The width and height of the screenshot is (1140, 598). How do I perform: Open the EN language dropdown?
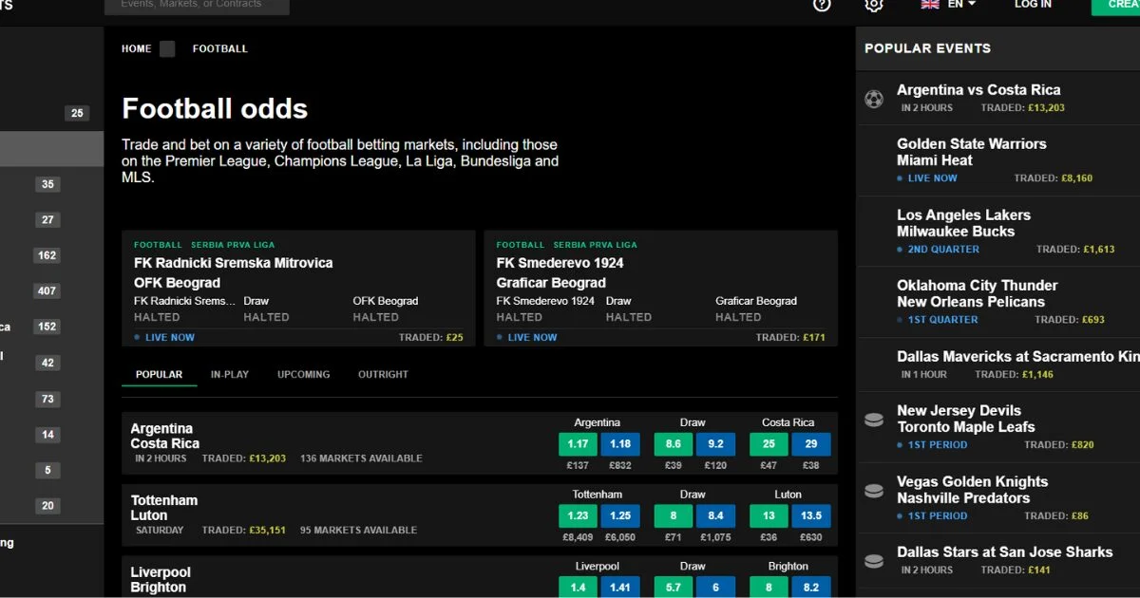coord(961,5)
